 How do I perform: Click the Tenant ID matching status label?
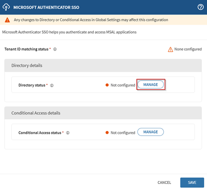click(26, 49)
